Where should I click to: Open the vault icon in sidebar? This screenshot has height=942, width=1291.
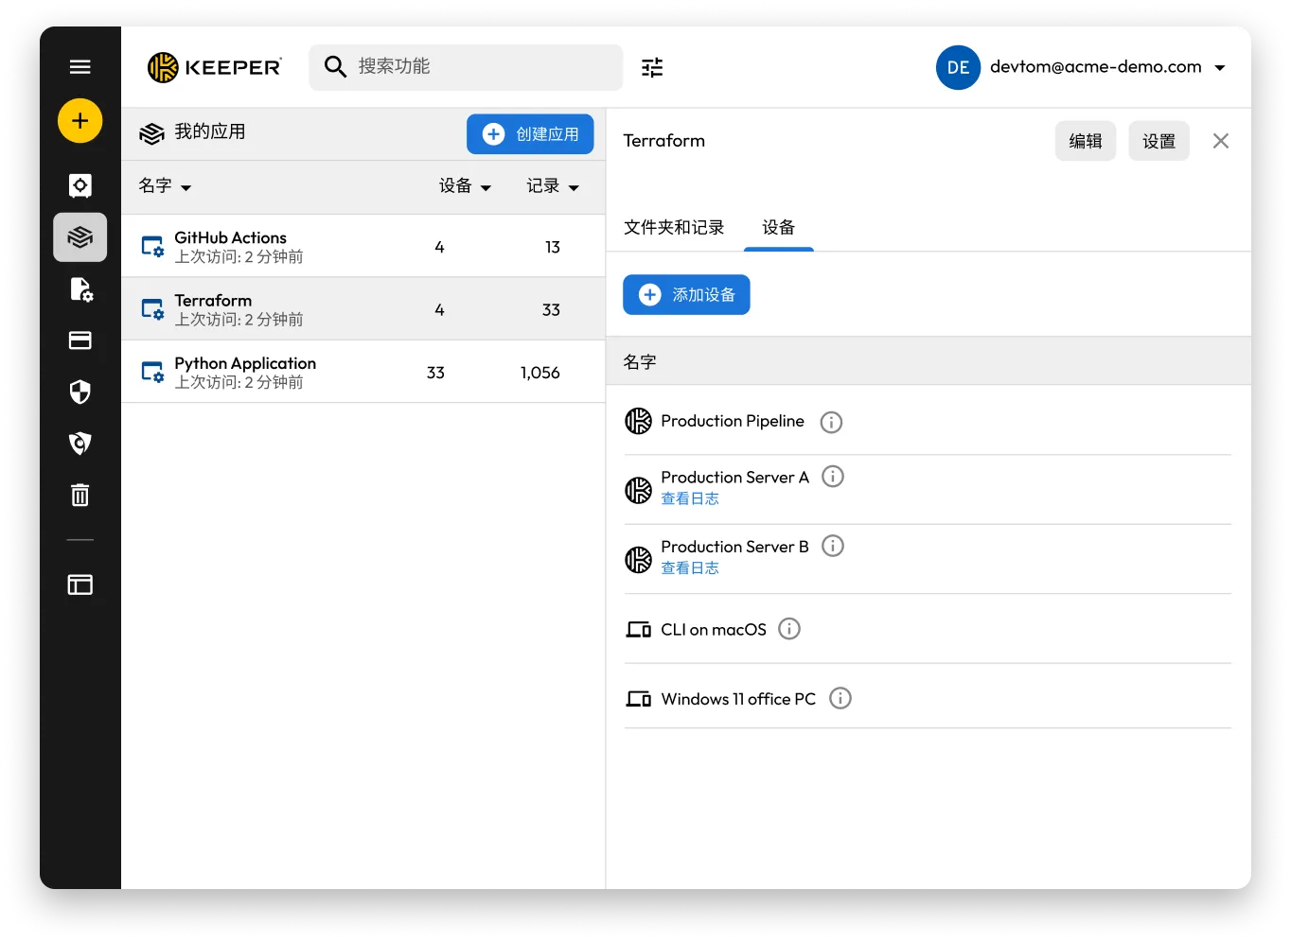click(80, 185)
